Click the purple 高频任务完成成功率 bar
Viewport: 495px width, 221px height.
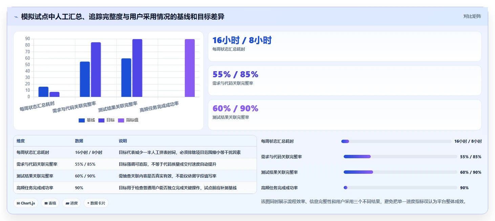[x=190, y=68]
